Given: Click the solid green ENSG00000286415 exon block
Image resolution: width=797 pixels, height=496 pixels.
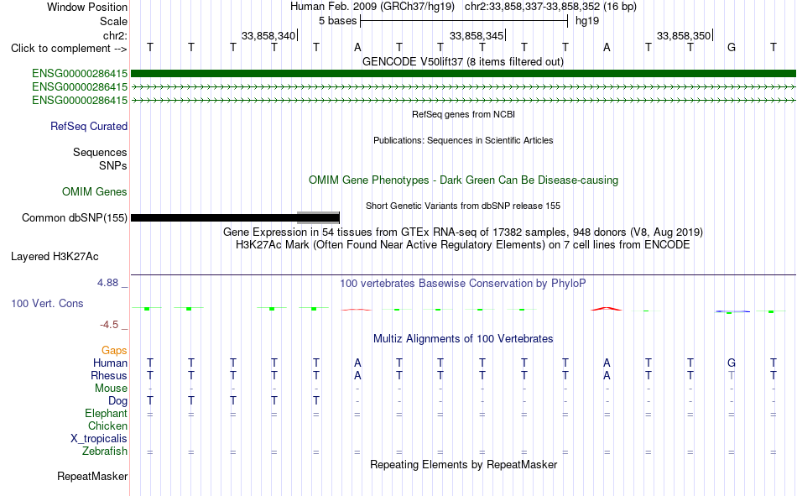Looking at the screenshot, I should click(464, 74).
